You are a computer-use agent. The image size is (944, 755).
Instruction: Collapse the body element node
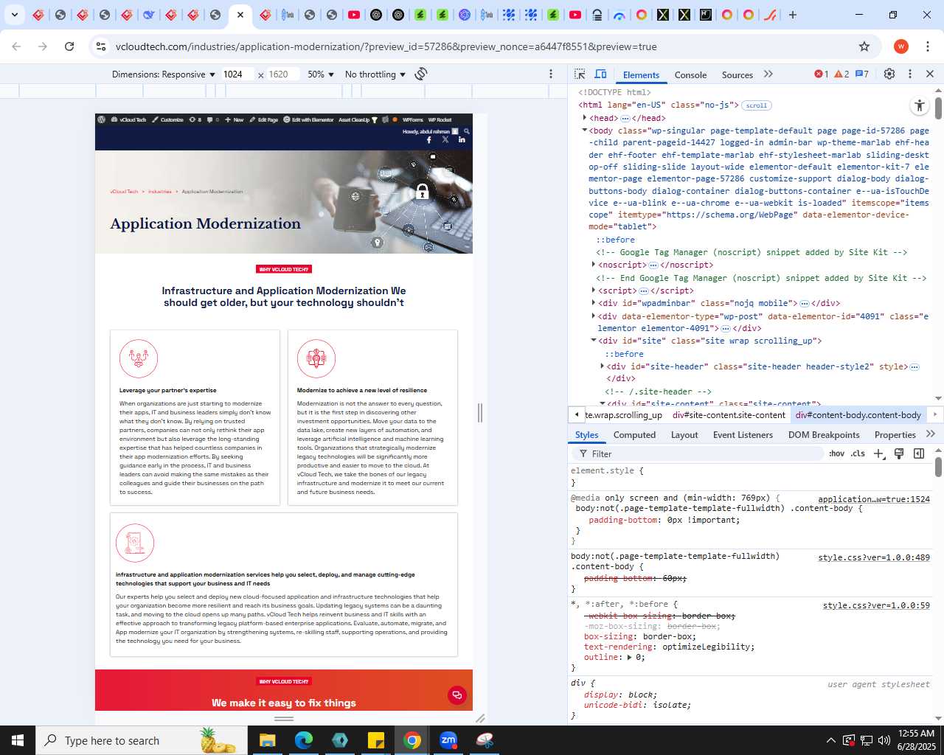pyautogui.click(x=585, y=131)
